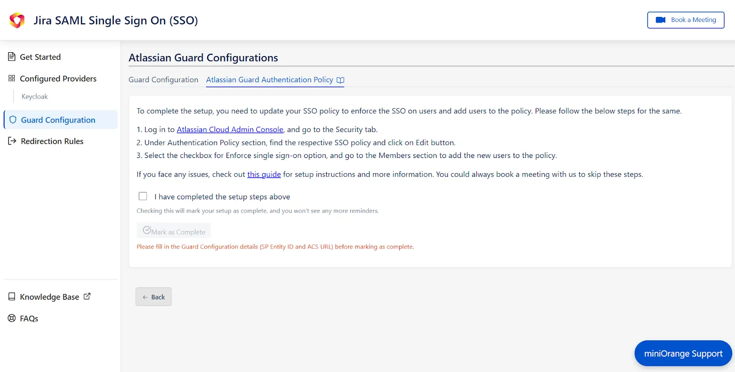The height and width of the screenshot is (372, 735).
Task: Click the left arrow icon in Back button
Action: pyautogui.click(x=145, y=297)
